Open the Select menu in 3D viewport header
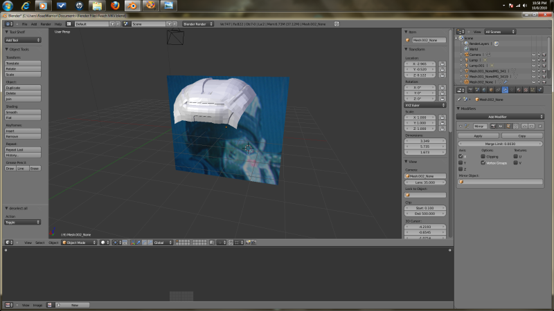The height and width of the screenshot is (311, 554). pos(40,243)
